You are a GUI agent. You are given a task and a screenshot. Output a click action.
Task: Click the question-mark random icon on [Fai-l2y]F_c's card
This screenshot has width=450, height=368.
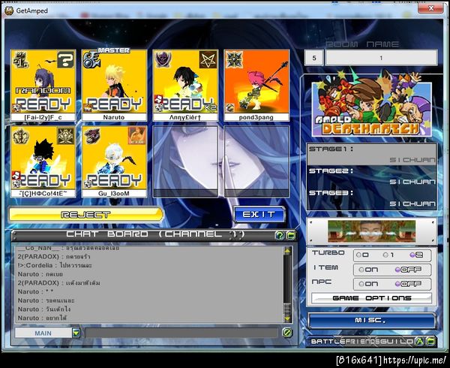click(x=66, y=60)
